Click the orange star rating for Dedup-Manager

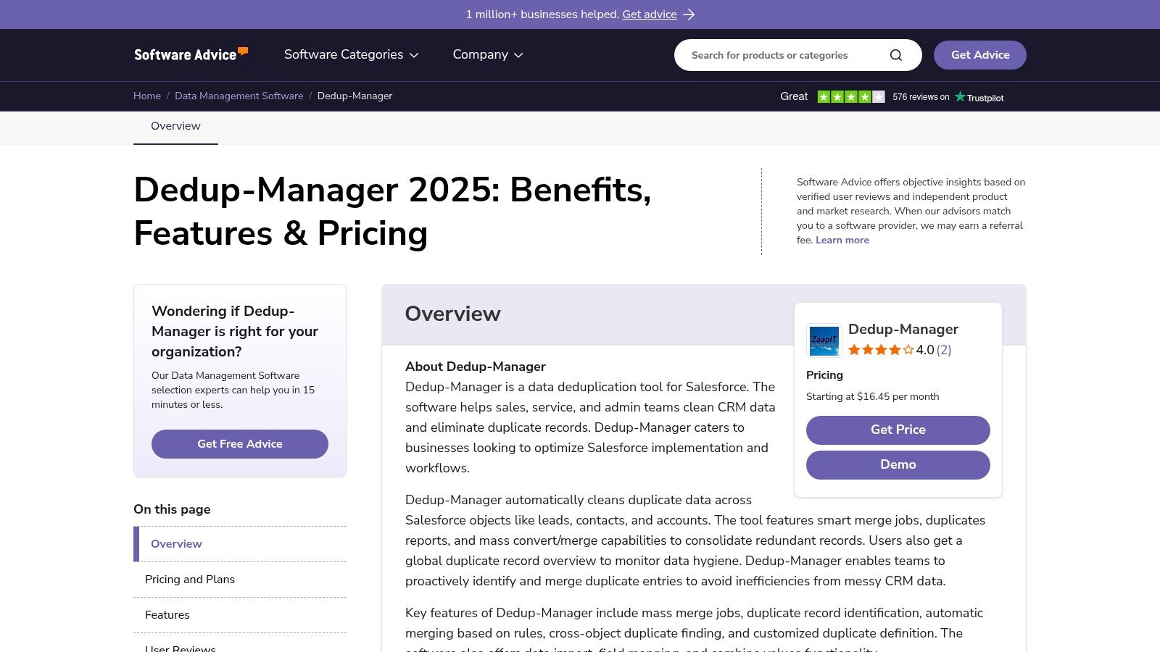point(881,350)
